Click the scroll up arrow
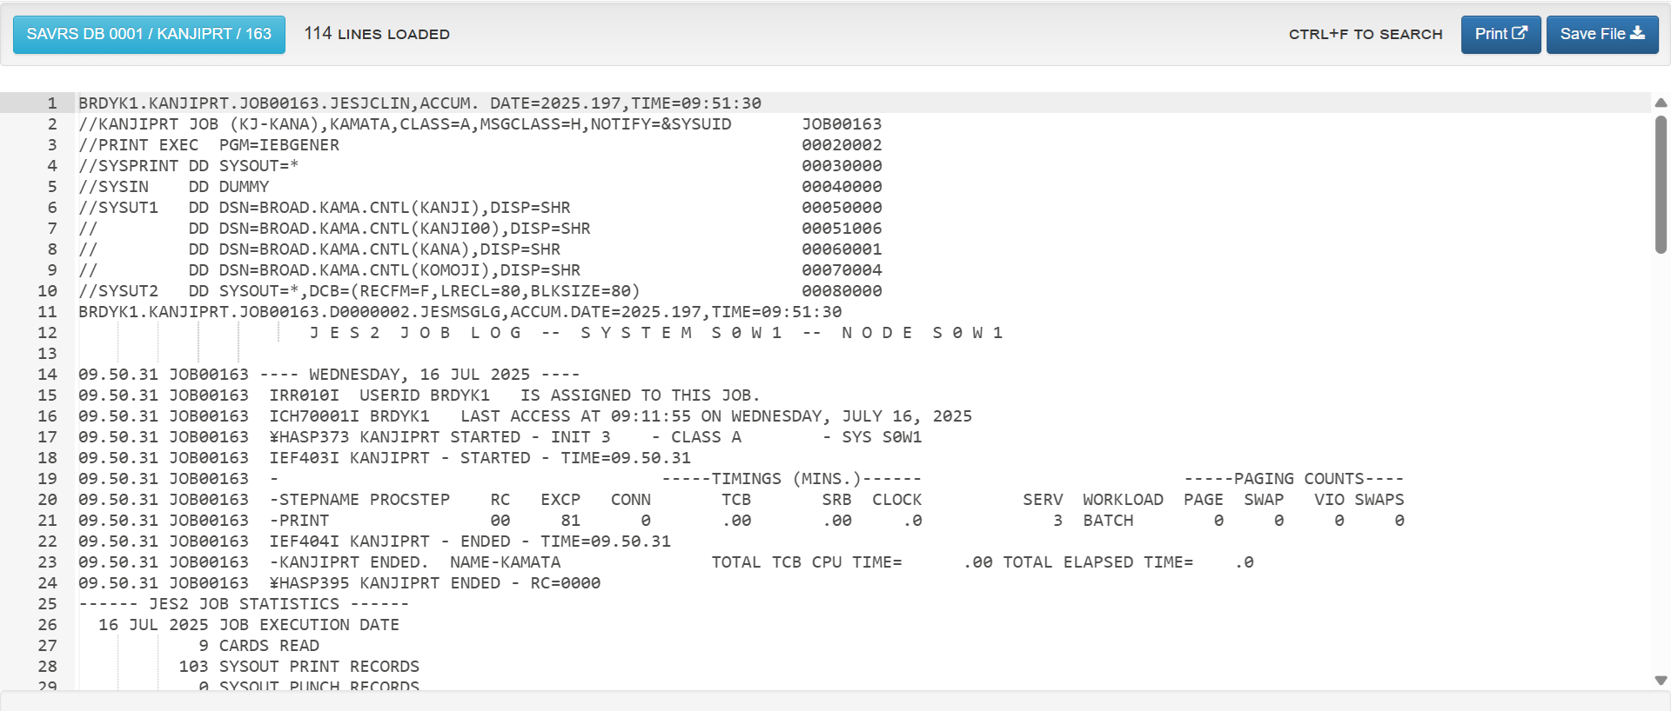 tap(1661, 103)
